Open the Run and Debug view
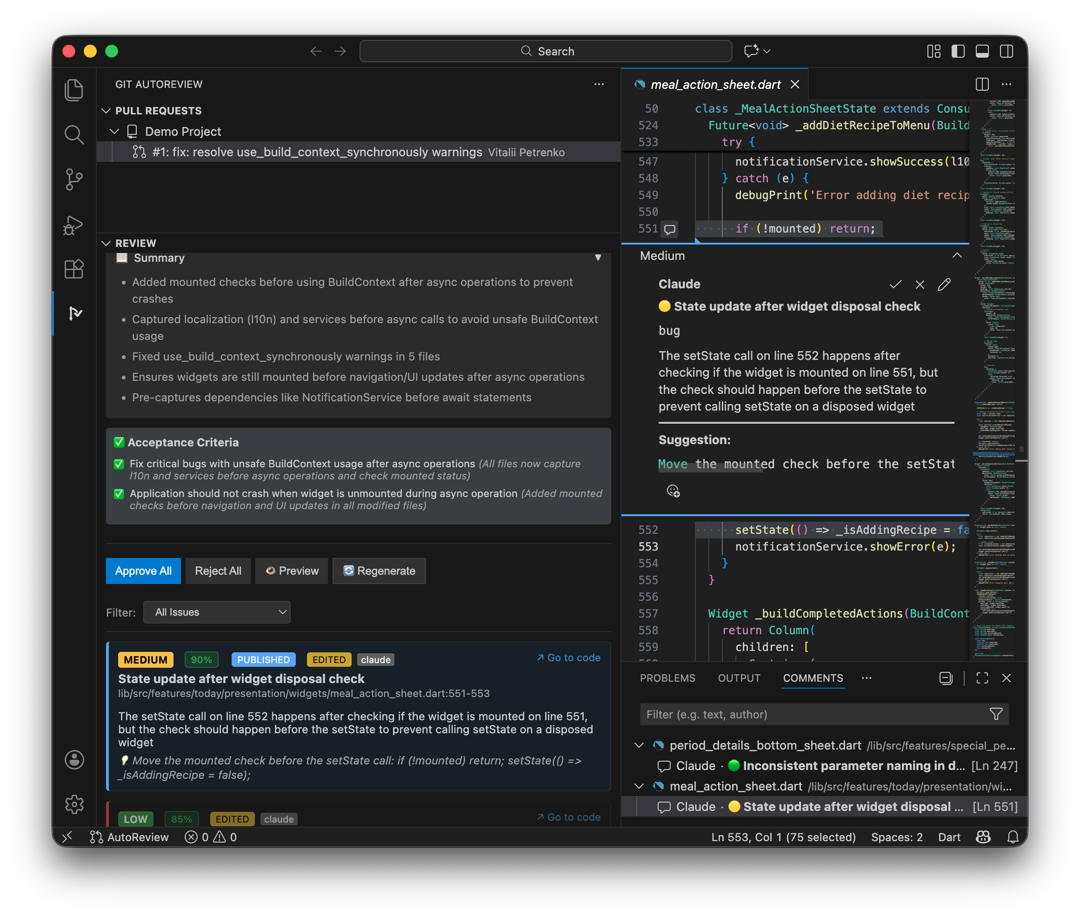This screenshot has height=916, width=1080. [74, 224]
